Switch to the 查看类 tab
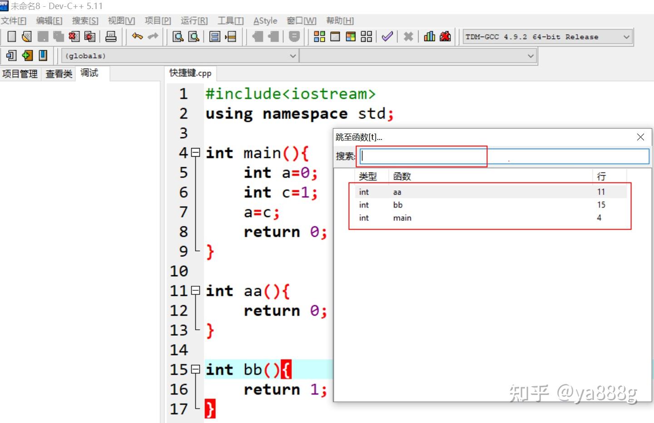Viewport: 654px width, 423px height. [x=59, y=74]
